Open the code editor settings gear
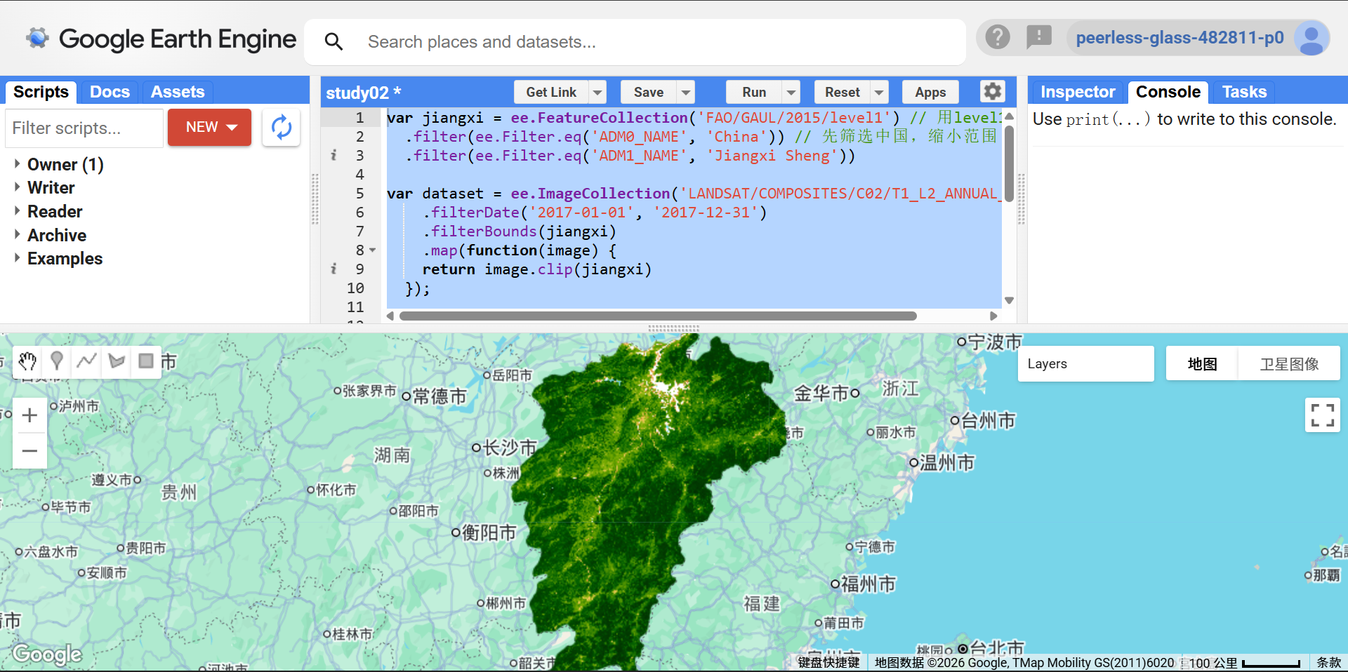The width and height of the screenshot is (1348, 672). click(992, 91)
